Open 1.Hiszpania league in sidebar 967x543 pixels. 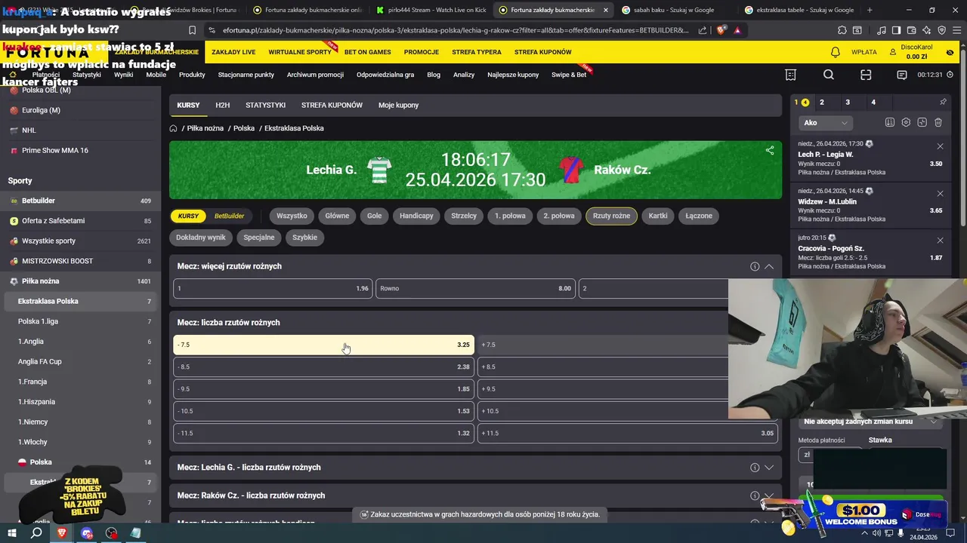tap(80, 402)
